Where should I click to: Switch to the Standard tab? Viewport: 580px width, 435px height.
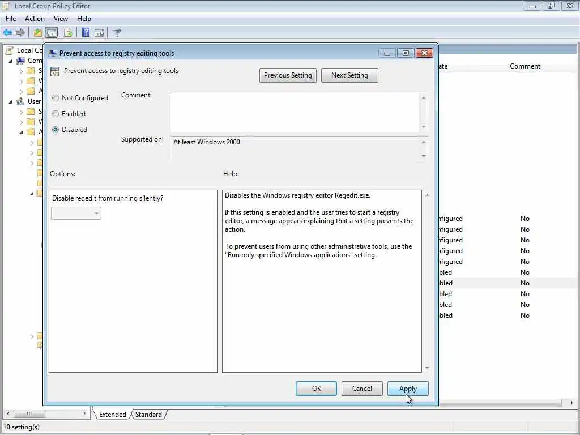[148, 414]
